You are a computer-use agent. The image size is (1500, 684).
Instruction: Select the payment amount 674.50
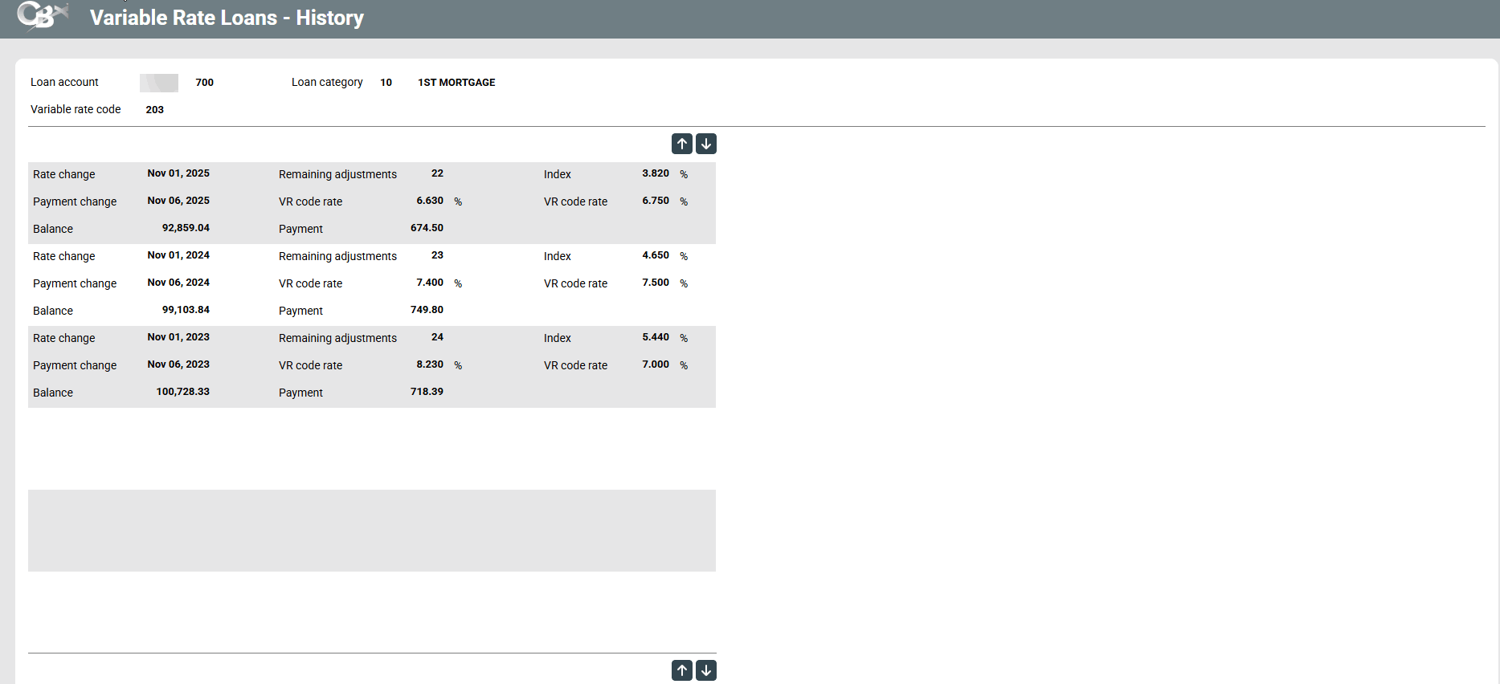coord(427,228)
